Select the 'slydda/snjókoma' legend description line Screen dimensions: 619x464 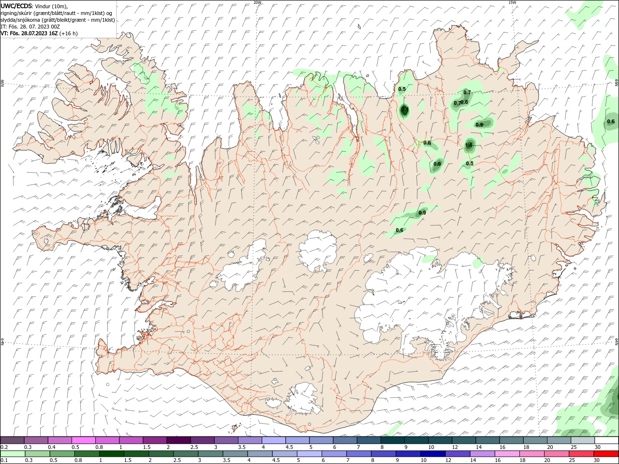pos(58,20)
